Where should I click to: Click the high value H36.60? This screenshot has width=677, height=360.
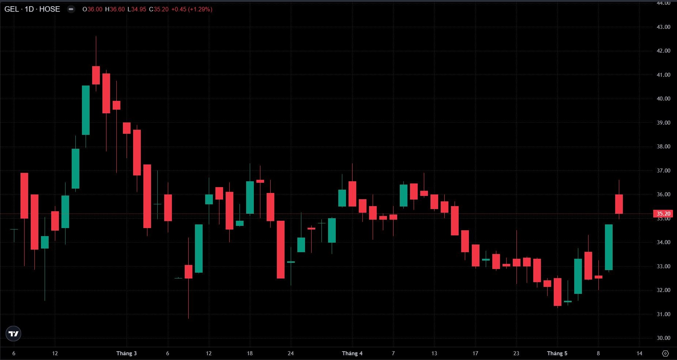pos(115,9)
